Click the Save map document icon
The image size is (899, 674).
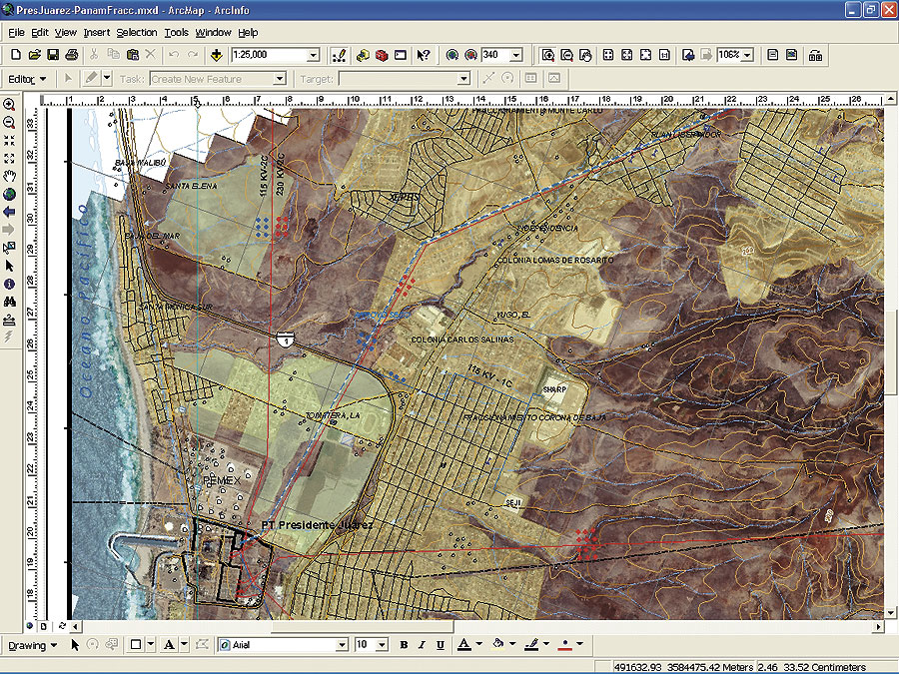54,55
